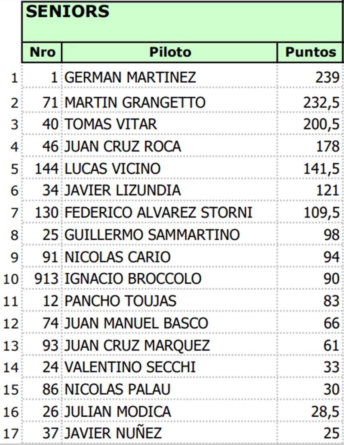Screen dimensions: 344x445
Task: Click the JAVIER NUÑEZ pilot cell
Action: (x=113, y=433)
